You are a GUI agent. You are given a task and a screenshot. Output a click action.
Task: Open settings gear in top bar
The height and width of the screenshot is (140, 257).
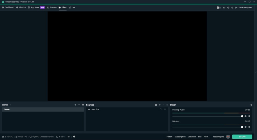click(x=232, y=7)
